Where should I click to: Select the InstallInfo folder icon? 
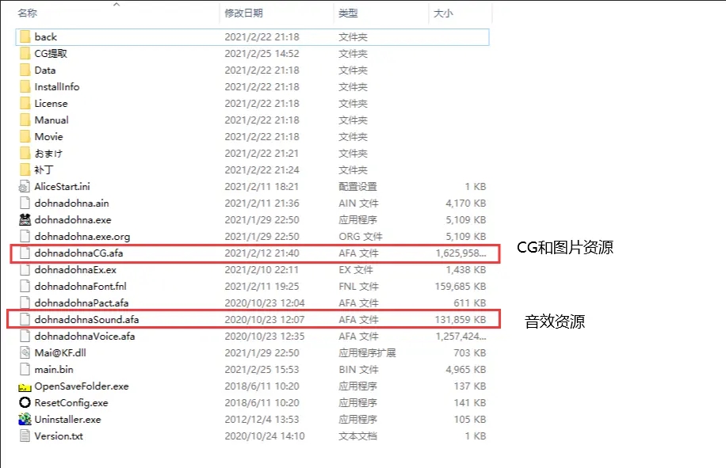[25, 87]
